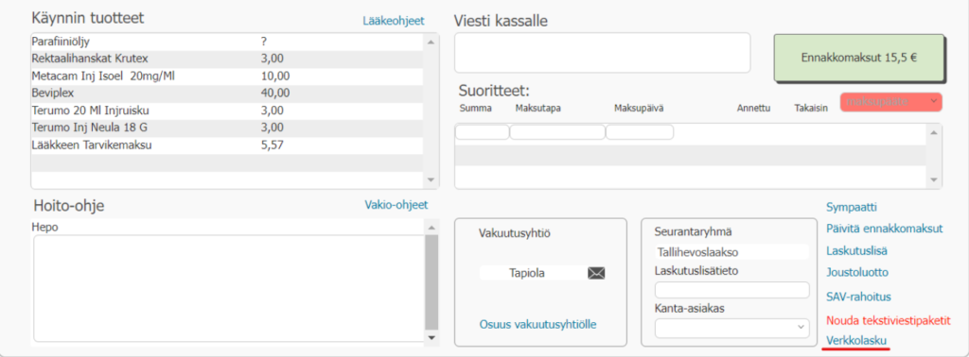The height and width of the screenshot is (357, 969).
Task: Open the SAV-rahoitus option
Action: (x=858, y=297)
